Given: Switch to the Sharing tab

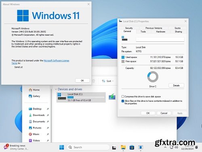Looking at the screenshot, I should [x=178, y=32].
